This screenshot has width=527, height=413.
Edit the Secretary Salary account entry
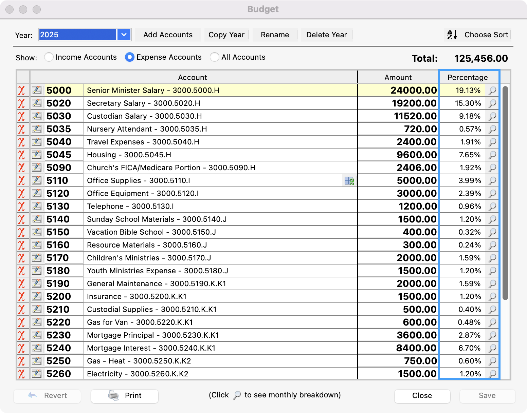tap(37, 103)
